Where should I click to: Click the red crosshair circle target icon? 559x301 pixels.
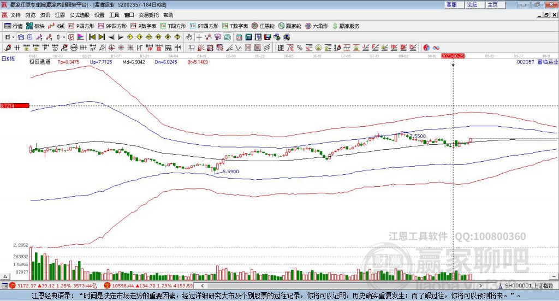[111, 48]
